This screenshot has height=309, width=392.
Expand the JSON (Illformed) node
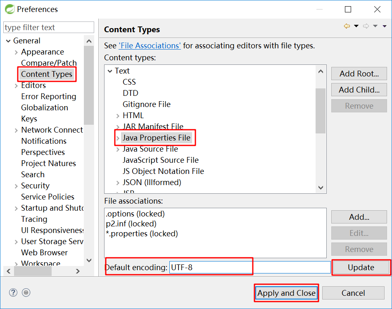pyautogui.click(x=118, y=183)
